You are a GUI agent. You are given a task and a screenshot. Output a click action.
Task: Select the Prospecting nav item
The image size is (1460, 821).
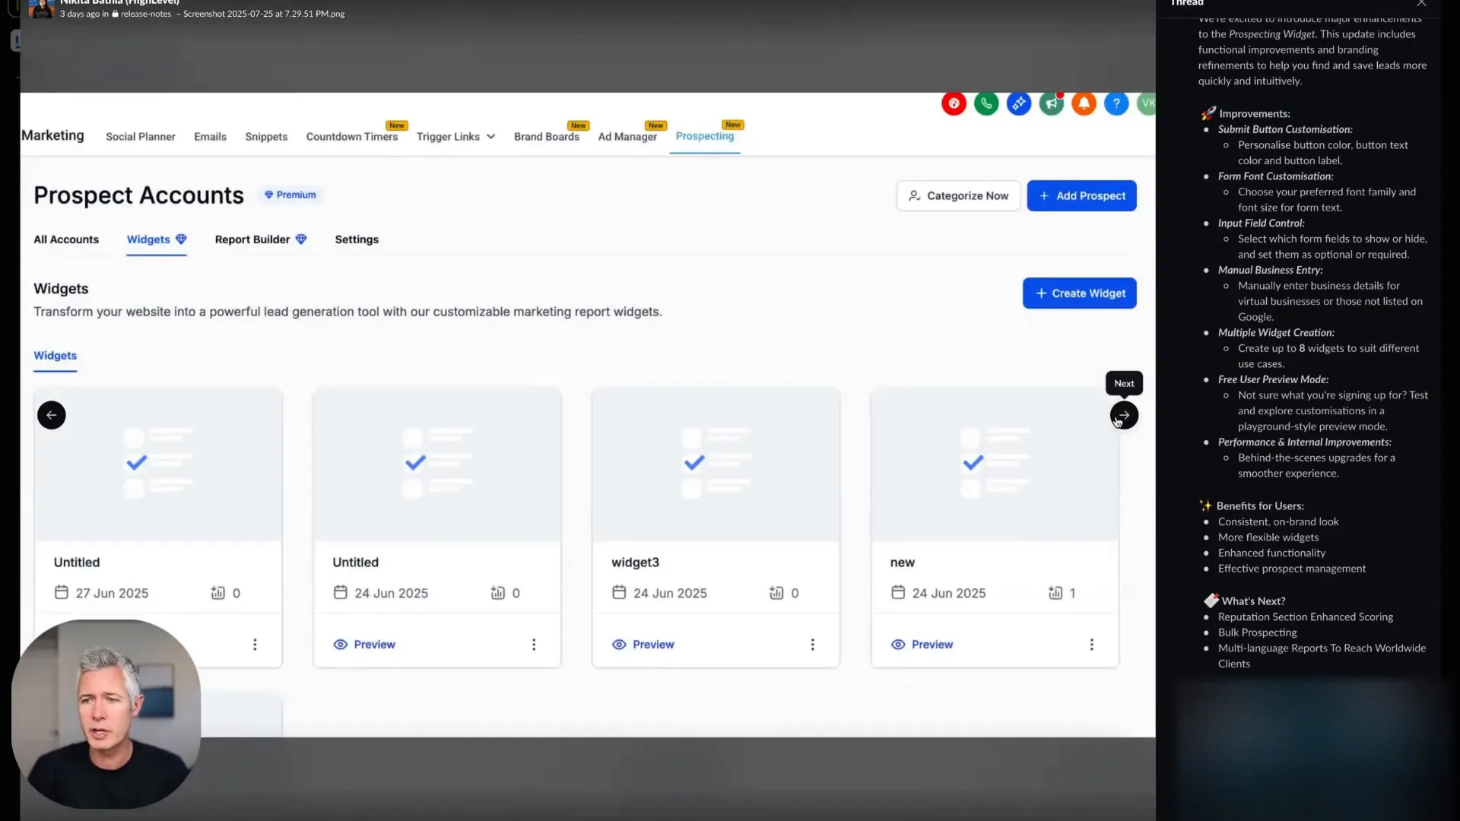click(705, 136)
